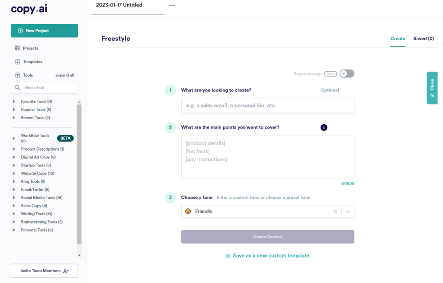
Task: Click the expand all link
Action: point(64,75)
